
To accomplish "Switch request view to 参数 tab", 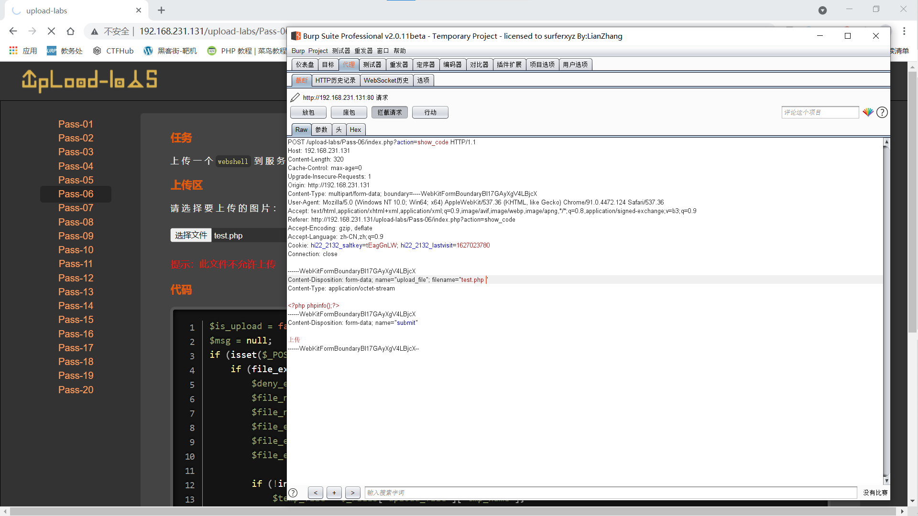I will pos(321,129).
